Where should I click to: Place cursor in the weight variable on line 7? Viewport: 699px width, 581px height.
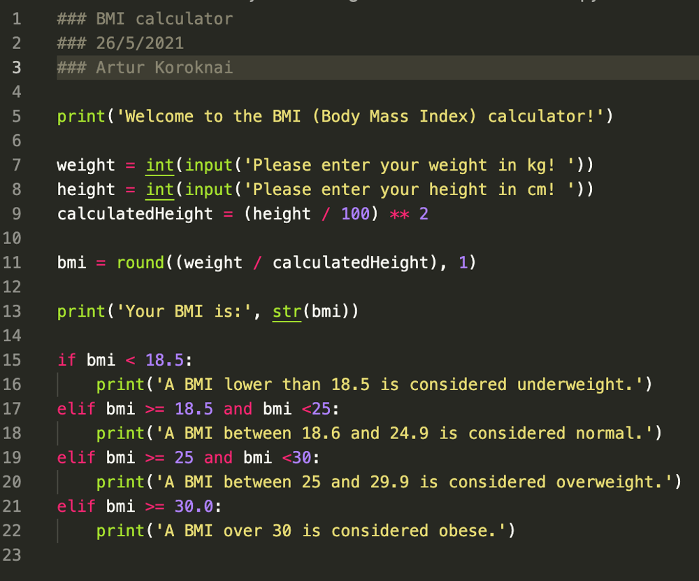tap(84, 165)
